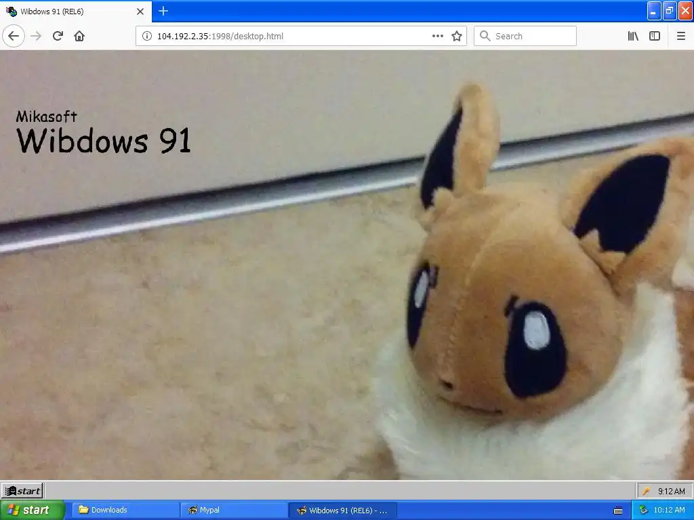Click the forward navigation arrow
This screenshot has width=694, height=520.
coord(36,36)
